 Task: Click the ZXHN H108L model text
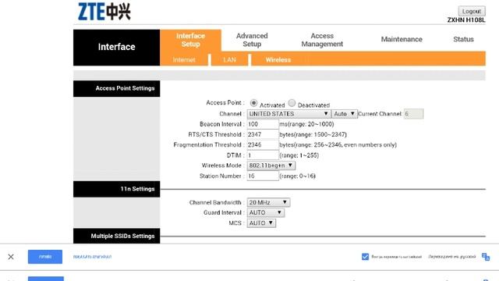coord(466,20)
